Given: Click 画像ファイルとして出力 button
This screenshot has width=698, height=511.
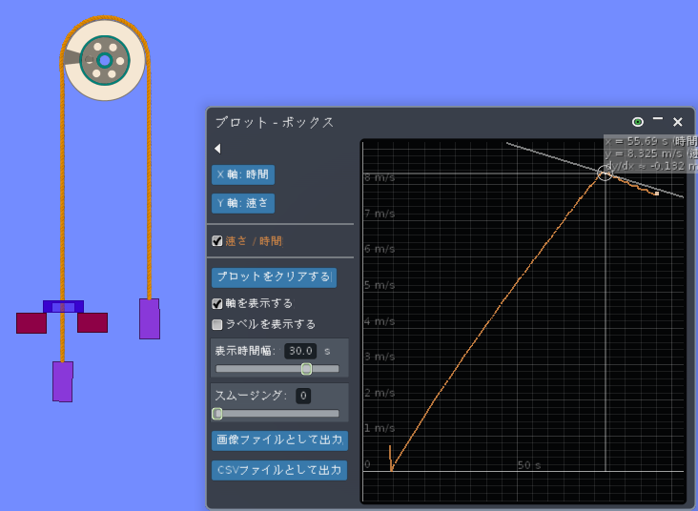Looking at the screenshot, I should tap(279, 440).
